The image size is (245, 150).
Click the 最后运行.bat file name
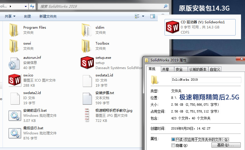point(33,128)
